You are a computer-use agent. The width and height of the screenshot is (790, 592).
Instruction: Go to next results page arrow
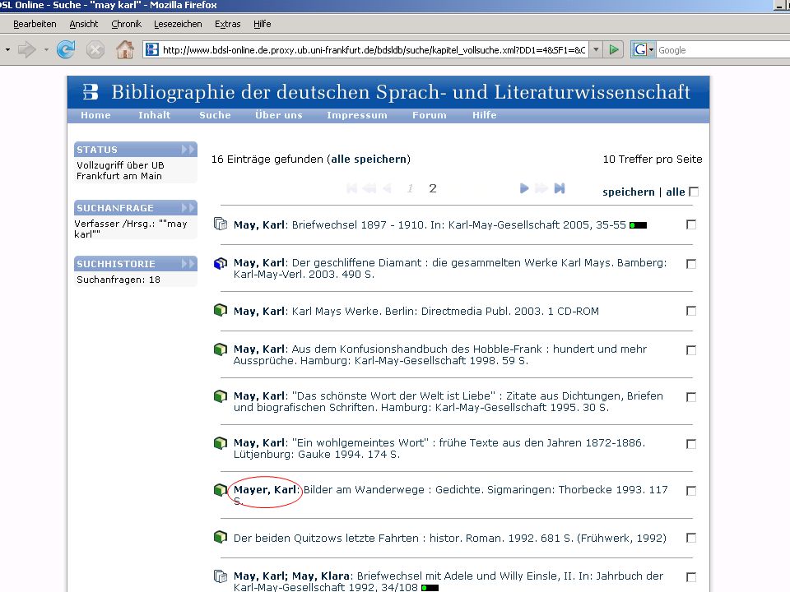tap(524, 188)
